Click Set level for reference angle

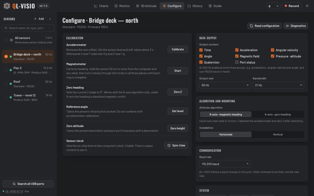[178, 111]
